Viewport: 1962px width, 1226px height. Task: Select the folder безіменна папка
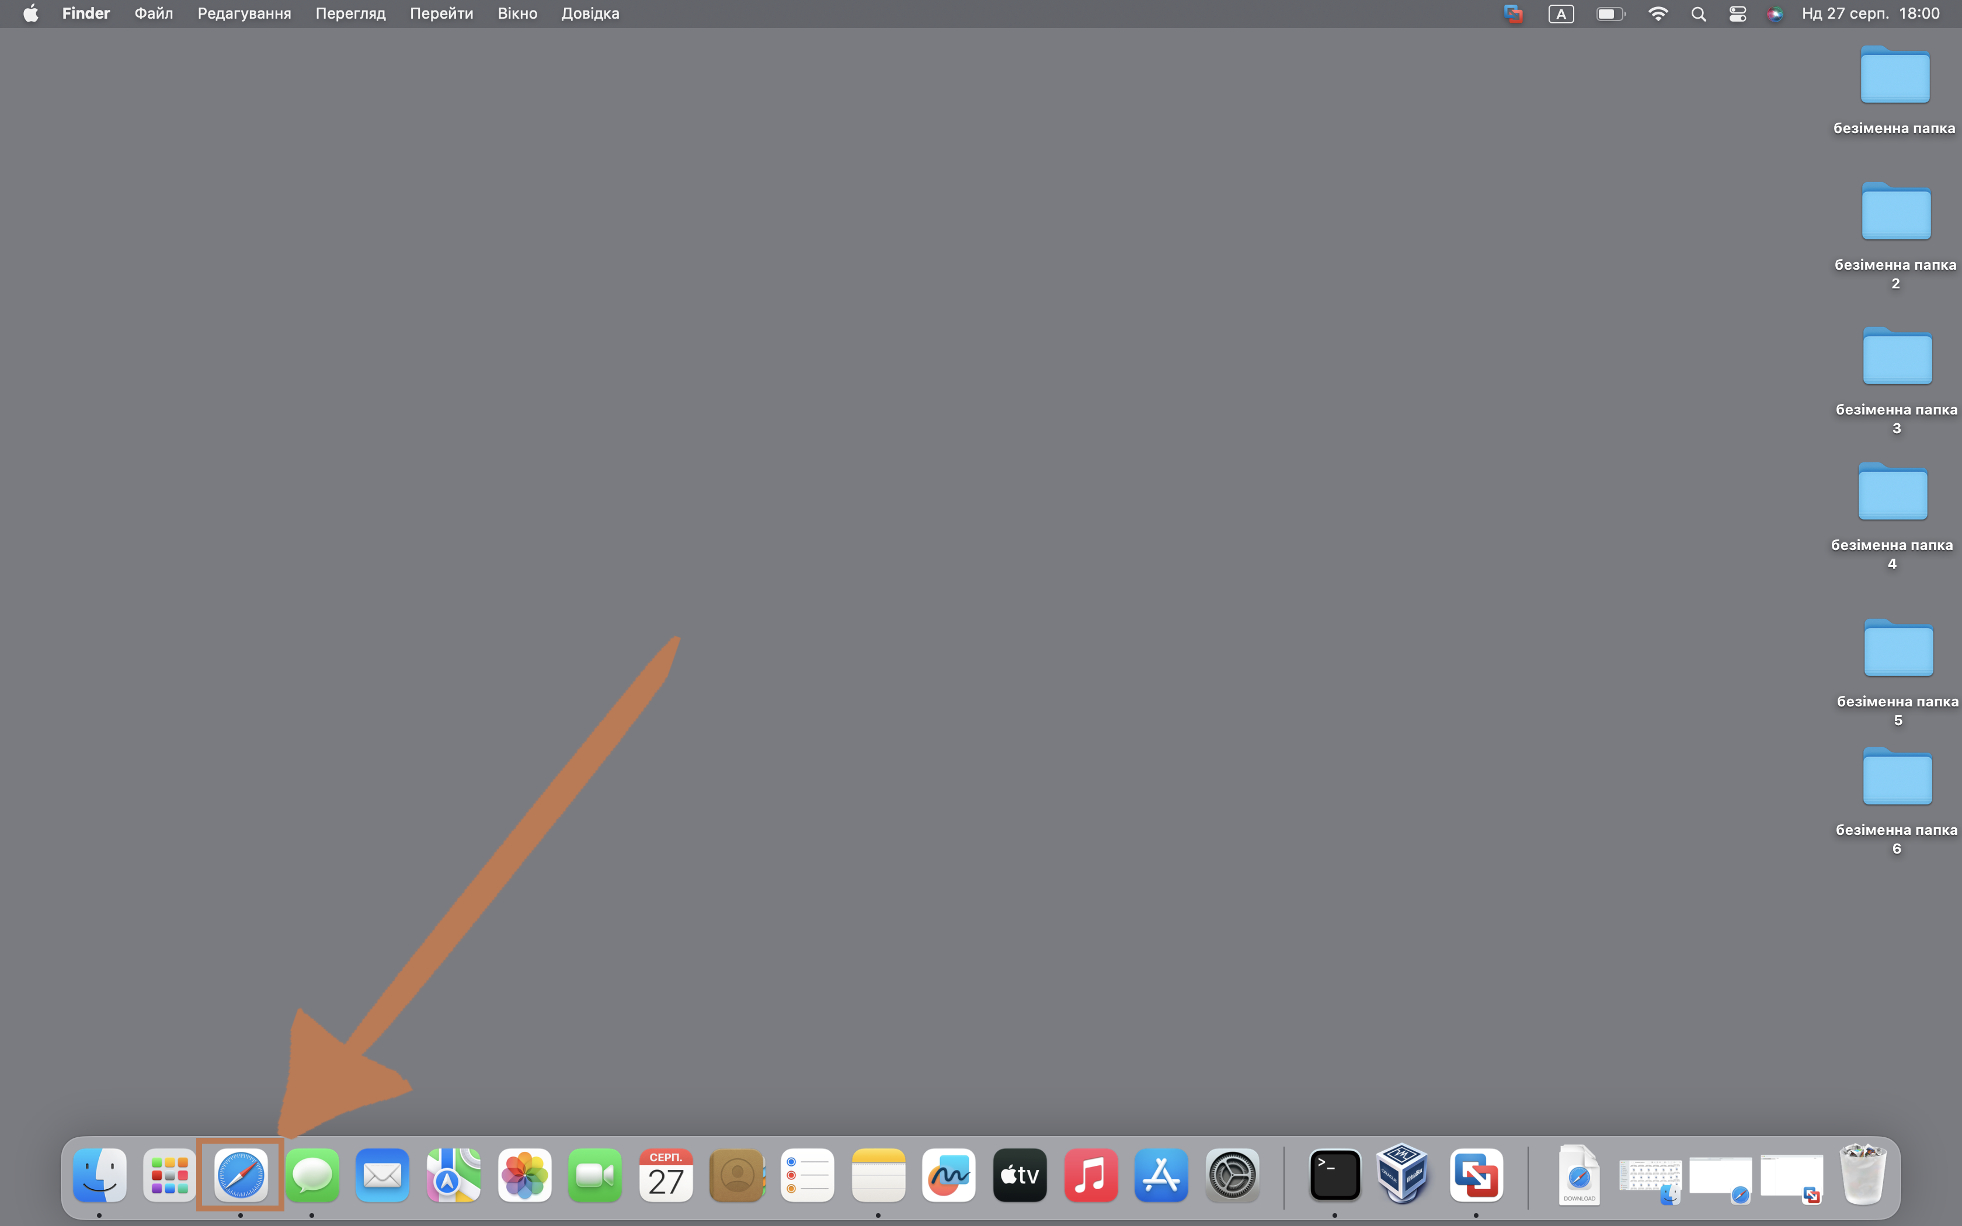point(1894,90)
